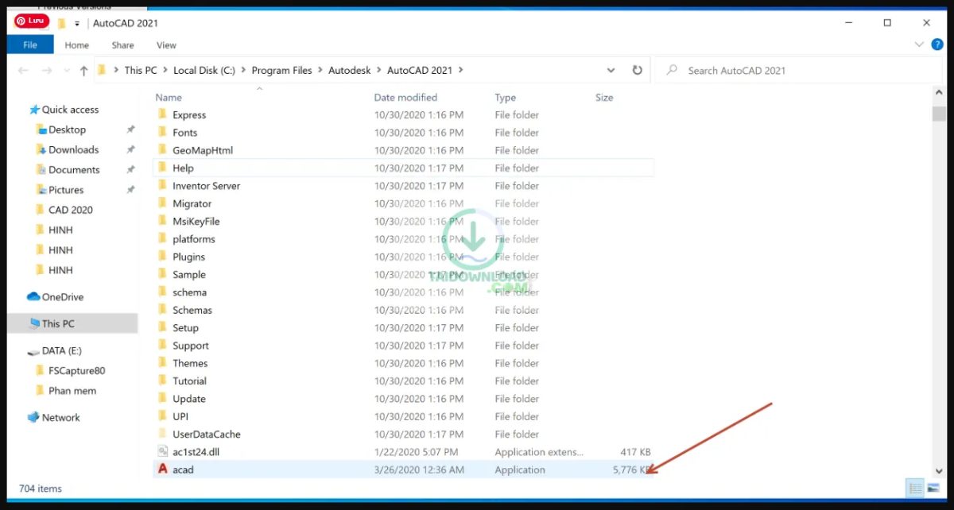
Task: Open the File menu
Action: pos(29,44)
